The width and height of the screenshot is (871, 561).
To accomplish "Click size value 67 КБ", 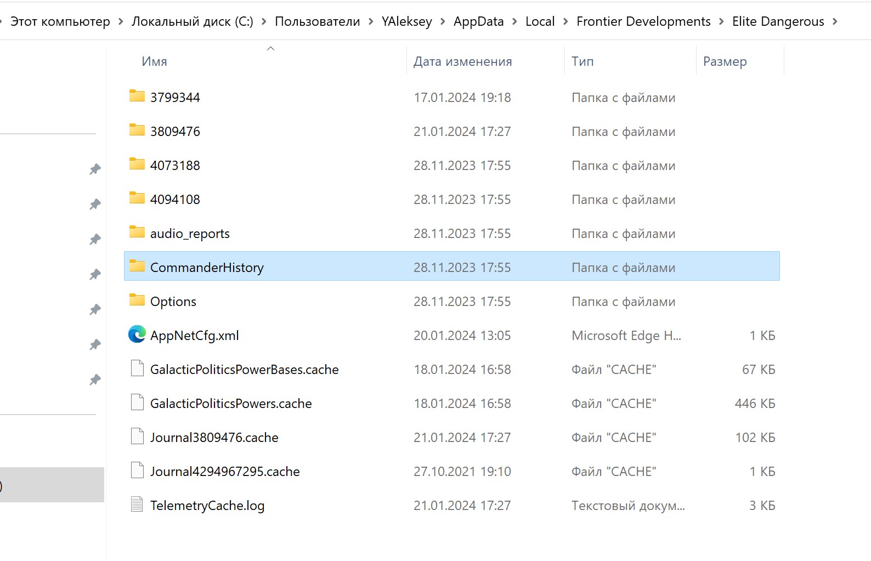I will (x=759, y=370).
